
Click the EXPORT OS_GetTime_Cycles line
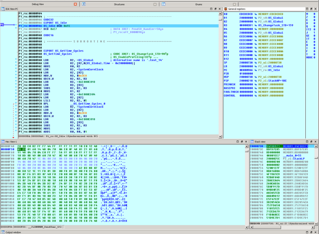pos(64,51)
